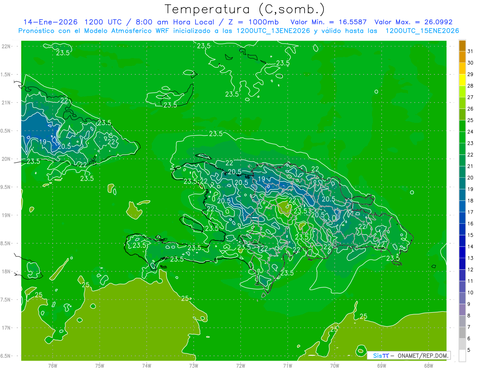Screen dimensions: 481x371
Task: Click the legend label '28'
Action: pyautogui.click(x=470, y=86)
